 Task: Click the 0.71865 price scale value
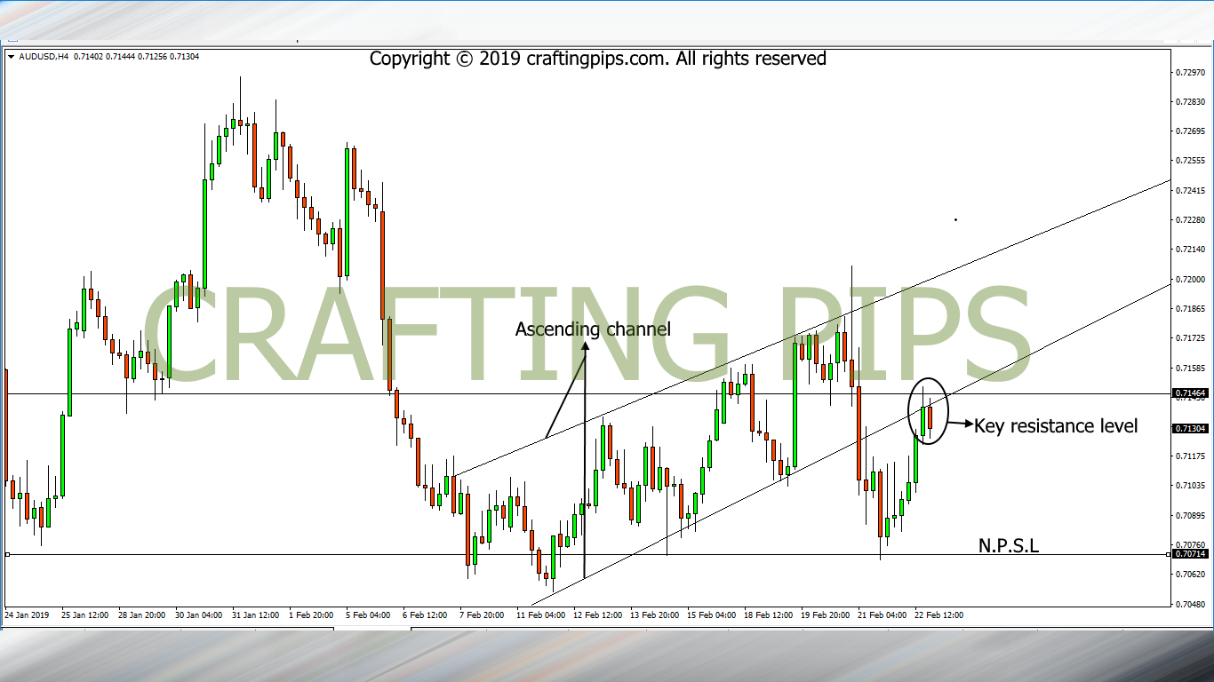[x=1190, y=308]
